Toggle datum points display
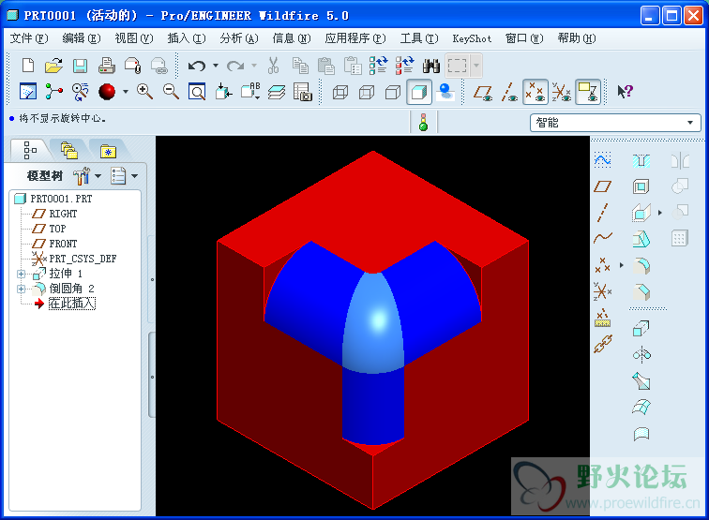 pyautogui.click(x=536, y=92)
